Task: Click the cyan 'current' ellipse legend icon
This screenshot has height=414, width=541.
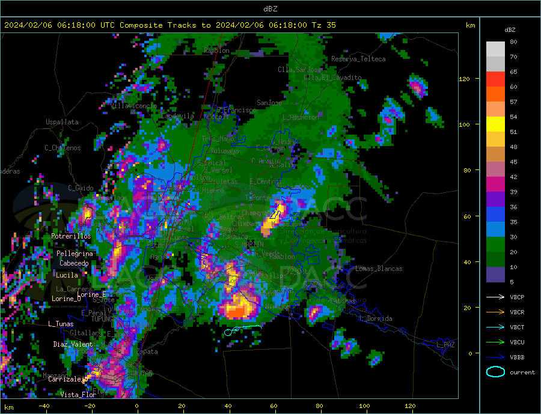Action: tap(495, 372)
